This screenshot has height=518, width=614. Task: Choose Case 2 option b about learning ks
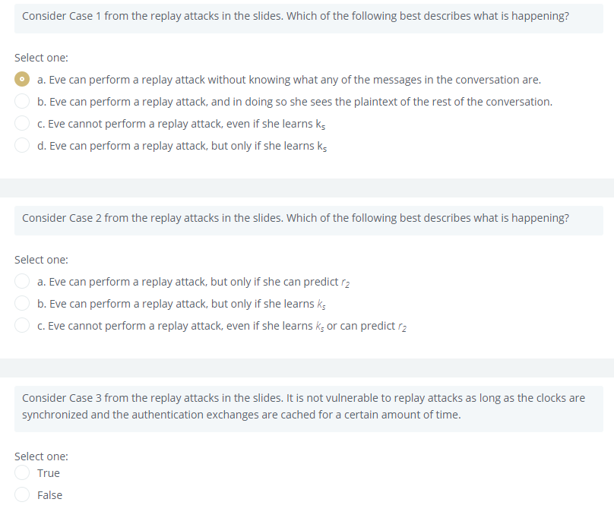[22, 303]
